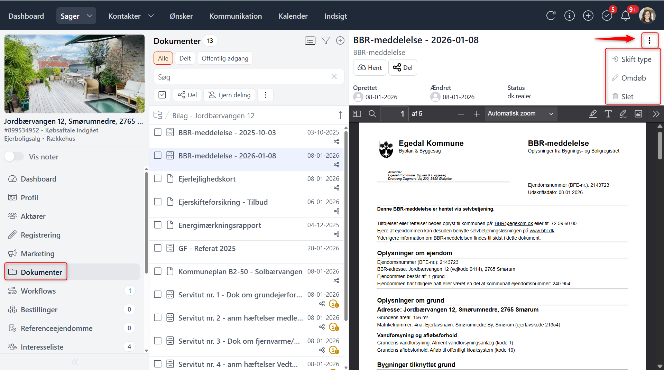
Task: Open the Automatisk zoom dropdown
Action: point(520,114)
